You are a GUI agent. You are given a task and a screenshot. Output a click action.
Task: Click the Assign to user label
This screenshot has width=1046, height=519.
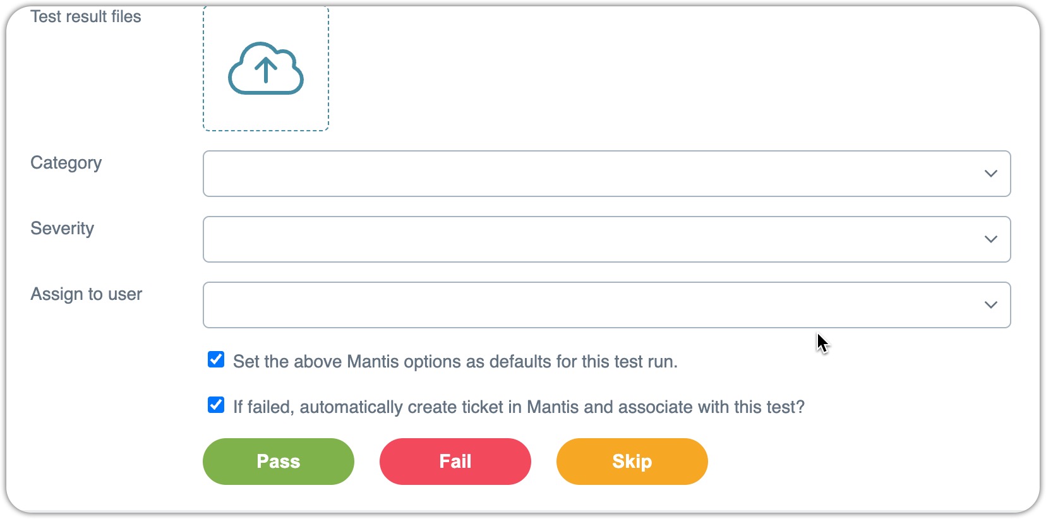coord(87,294)
